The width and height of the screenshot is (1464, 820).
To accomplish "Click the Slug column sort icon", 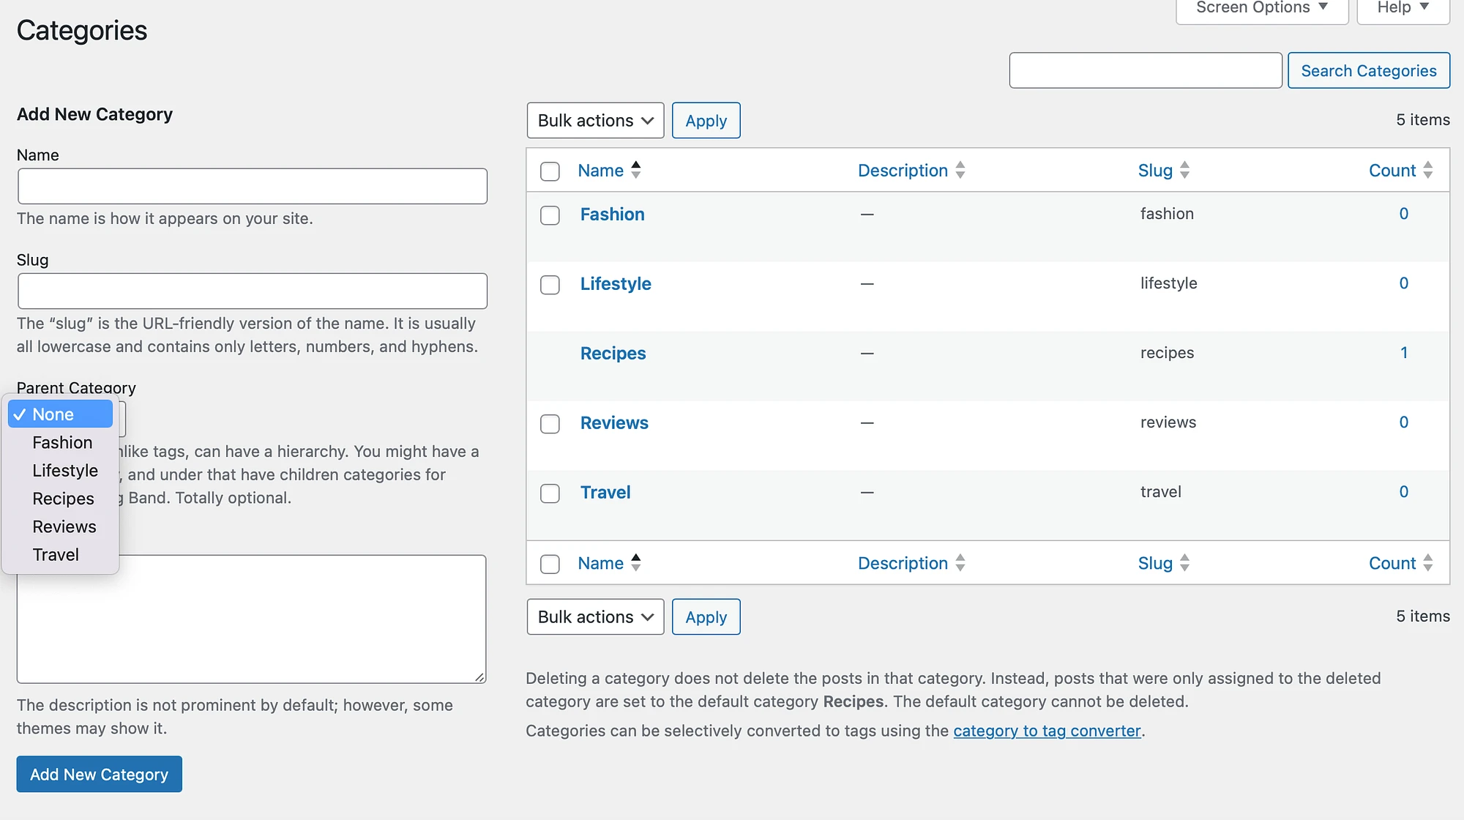I will tap(1187, 170).
